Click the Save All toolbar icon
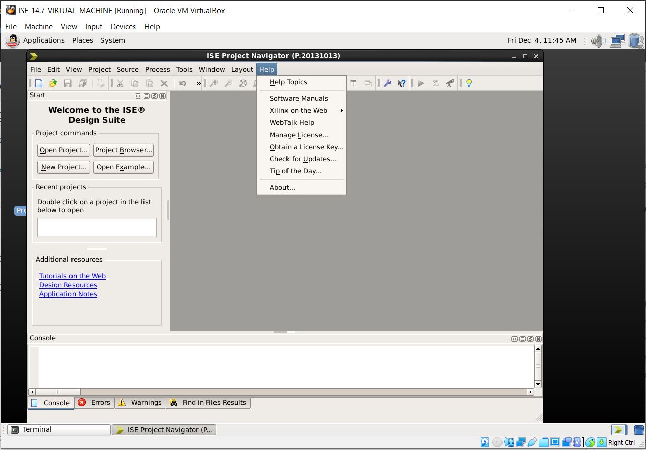646x450 pixels. (x=82, y=83)
